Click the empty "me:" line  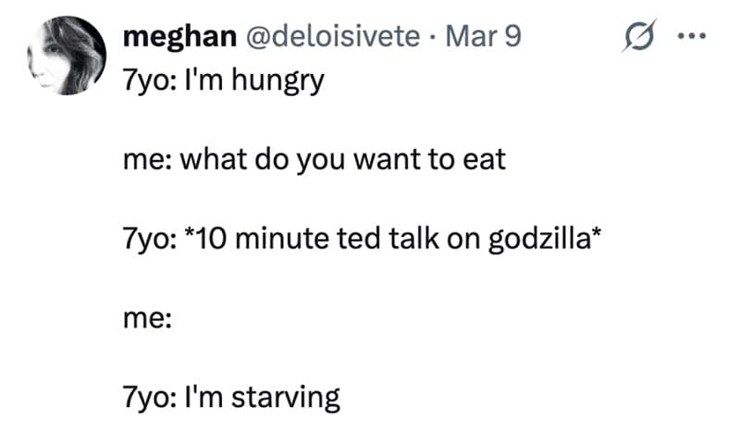pos(142,319)
